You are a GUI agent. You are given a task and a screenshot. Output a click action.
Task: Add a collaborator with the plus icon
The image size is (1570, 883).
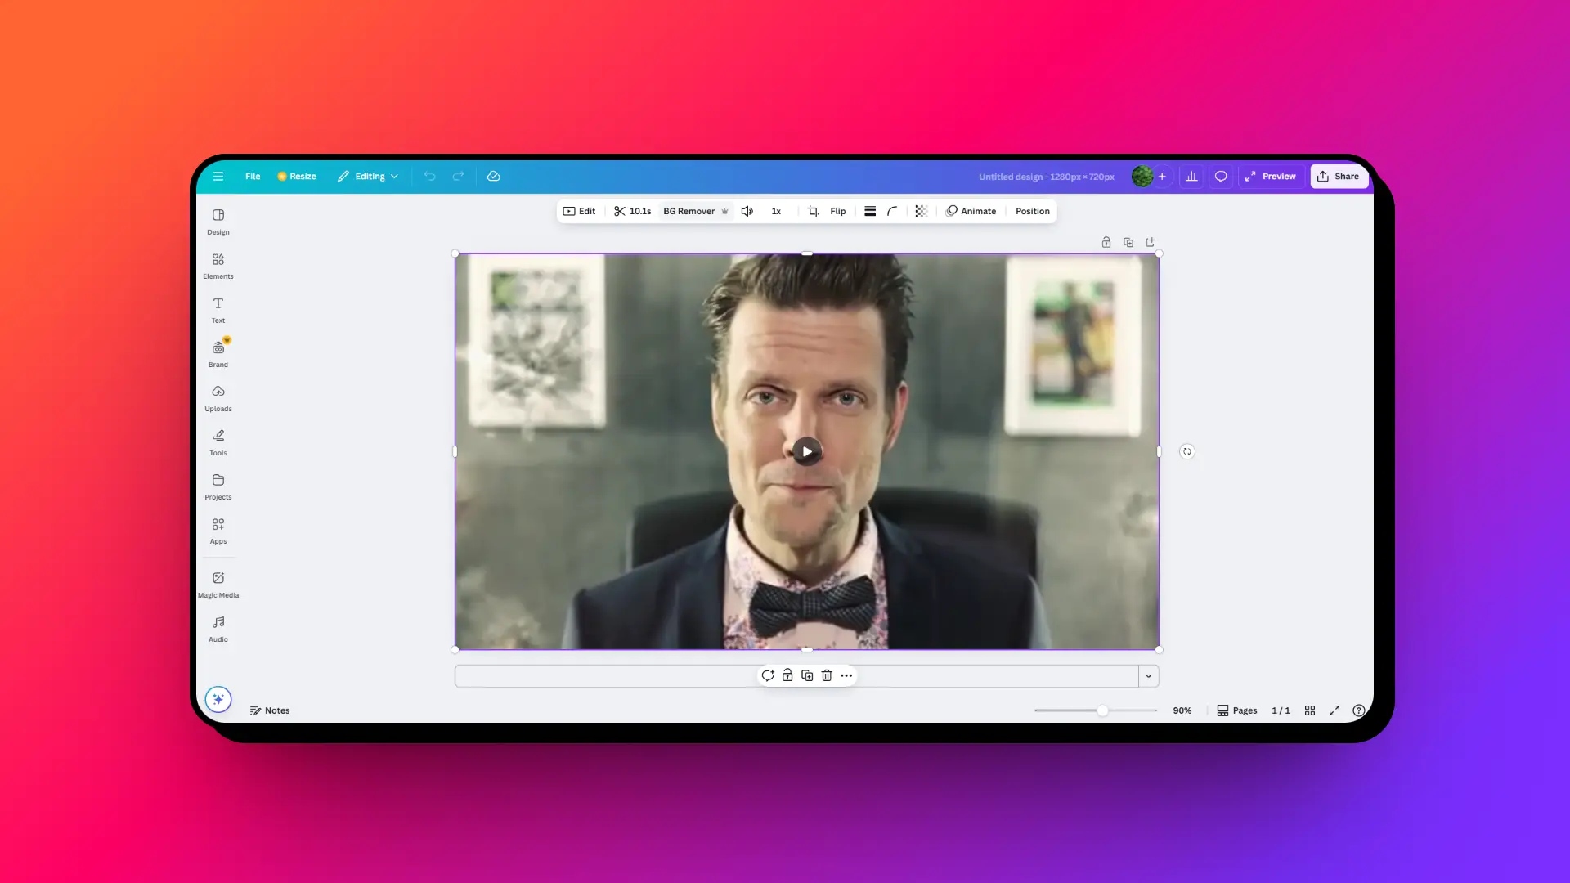click(x=1162, y=176)
